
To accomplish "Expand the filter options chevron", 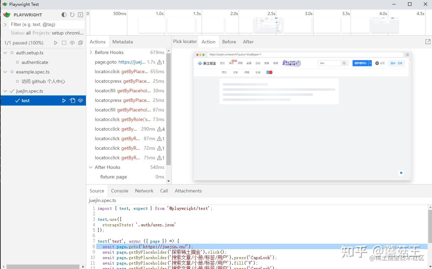I will click(5, 25).
